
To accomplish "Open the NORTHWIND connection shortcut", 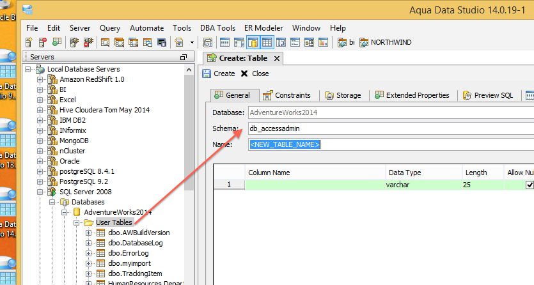I will coord(385,42).
